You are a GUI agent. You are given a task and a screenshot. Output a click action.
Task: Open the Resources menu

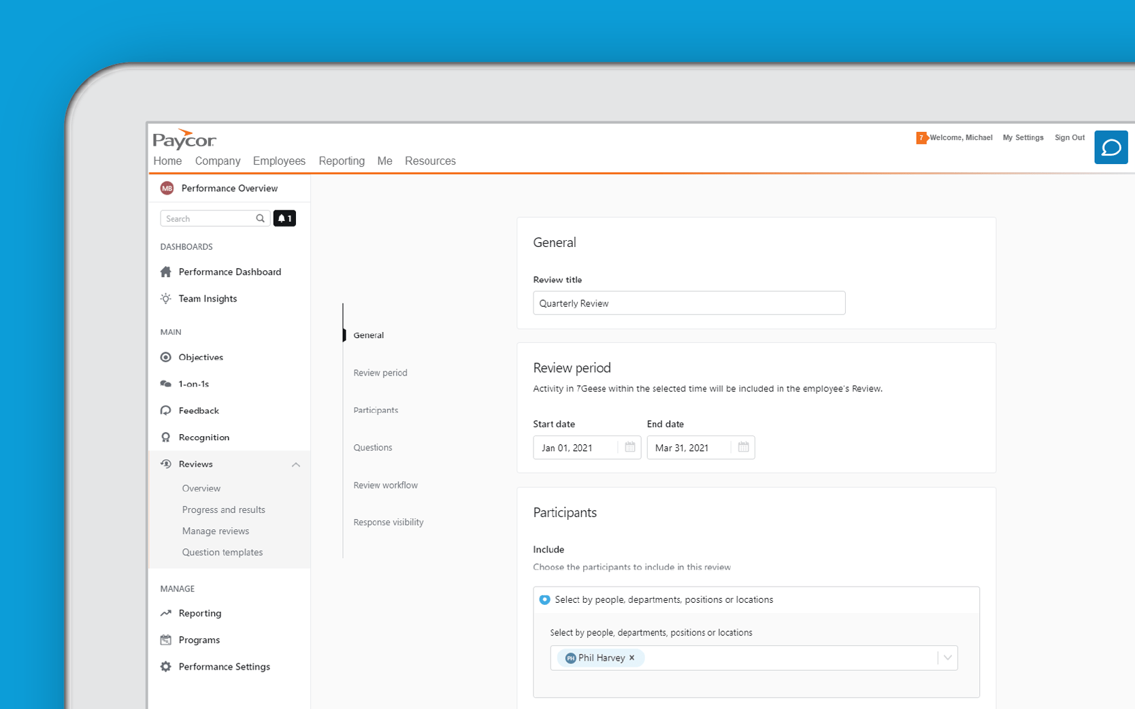tap(430, 161)
